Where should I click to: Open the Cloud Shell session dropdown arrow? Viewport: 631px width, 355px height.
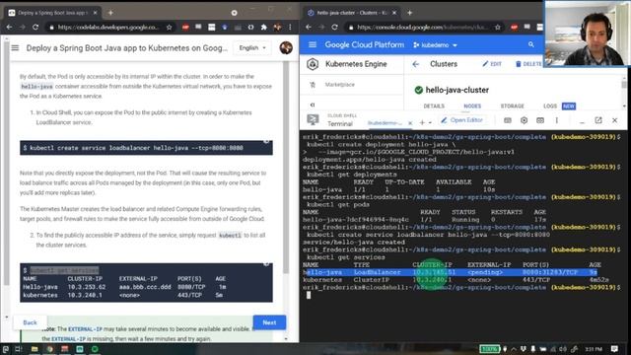(430, 122)
